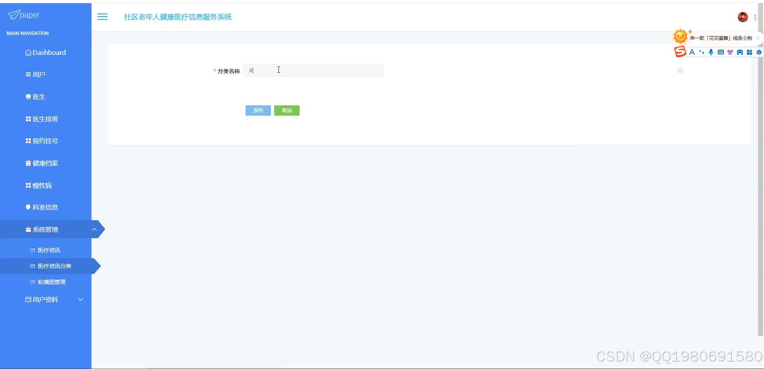Viewport: 764px width, 369px height.
Task: Open the Sogou toolbox grid icon
Action: pos(749,52)
